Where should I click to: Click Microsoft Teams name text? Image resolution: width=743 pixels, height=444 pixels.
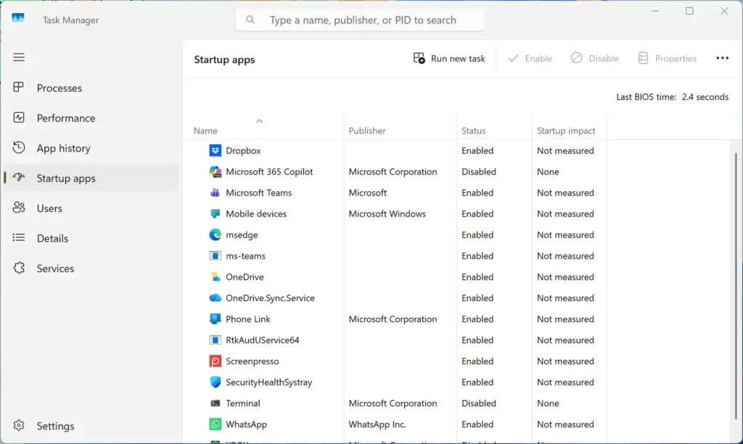(x=259, y=193)
